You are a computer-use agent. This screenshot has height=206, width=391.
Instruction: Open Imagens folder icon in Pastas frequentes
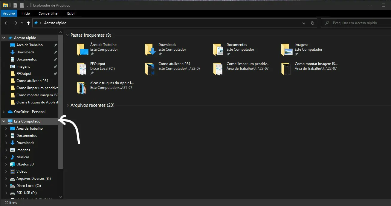(287, 50)
